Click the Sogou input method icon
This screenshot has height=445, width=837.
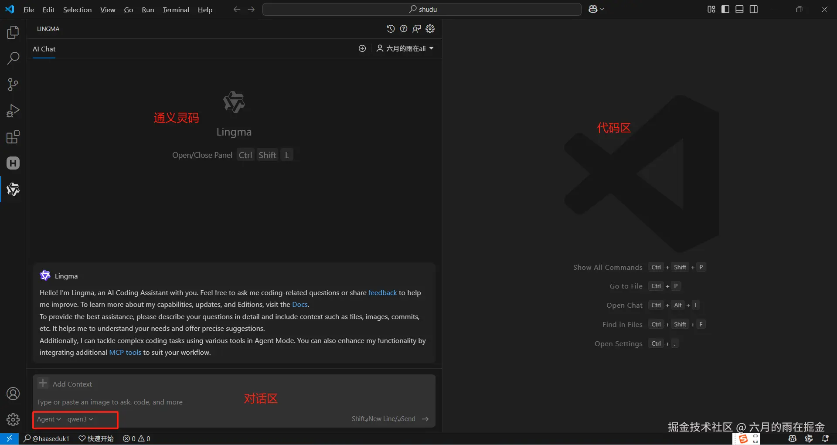click(743, 439)
